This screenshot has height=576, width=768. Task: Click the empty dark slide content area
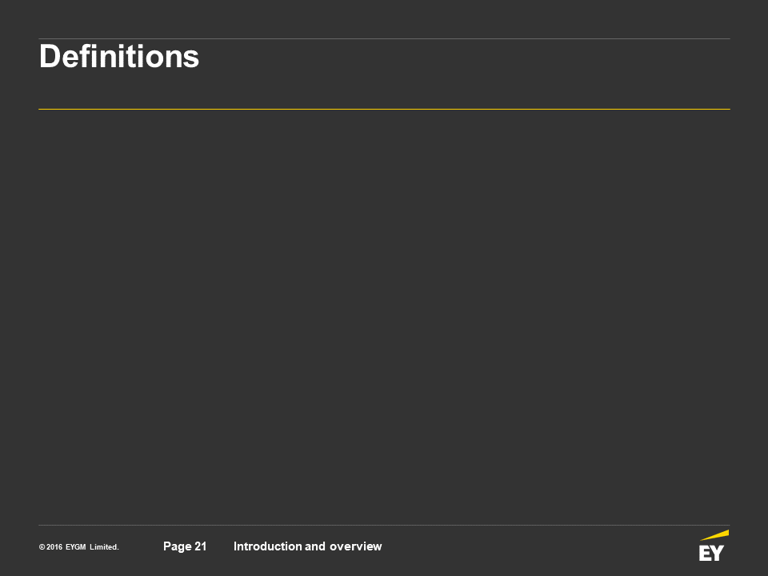[x=384, y=316]
